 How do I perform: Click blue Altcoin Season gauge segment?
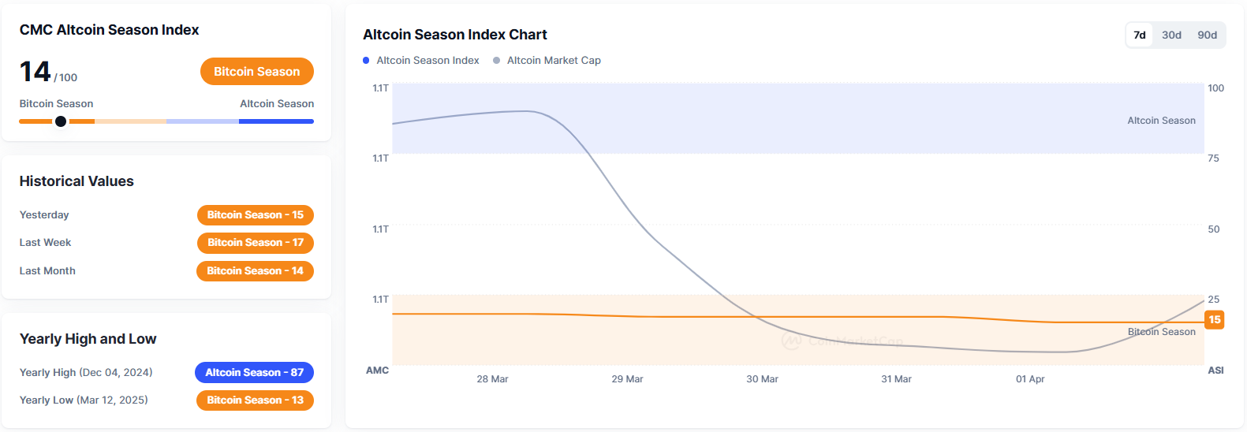coord(276,121)
